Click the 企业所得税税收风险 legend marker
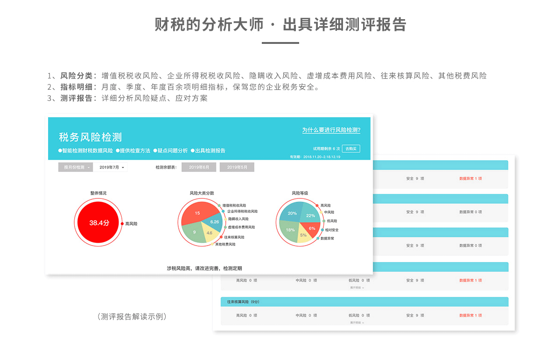Viewport: 560px width, 353px height. [x=223, y=211]
